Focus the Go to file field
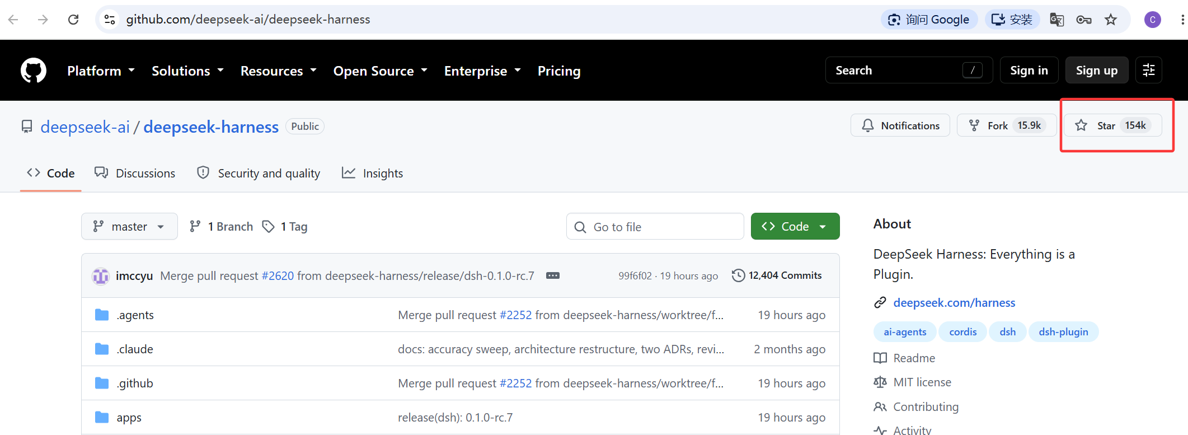Viewport: 1188px width, 435px height. pos(655,227)
